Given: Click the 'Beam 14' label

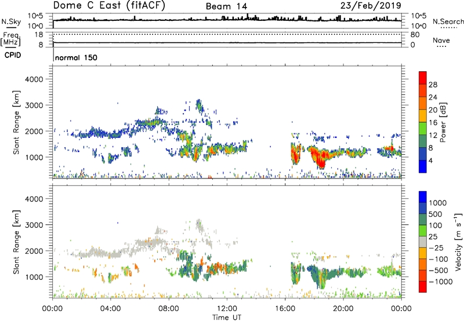Looking at the screenshot, I should (226, 6).
